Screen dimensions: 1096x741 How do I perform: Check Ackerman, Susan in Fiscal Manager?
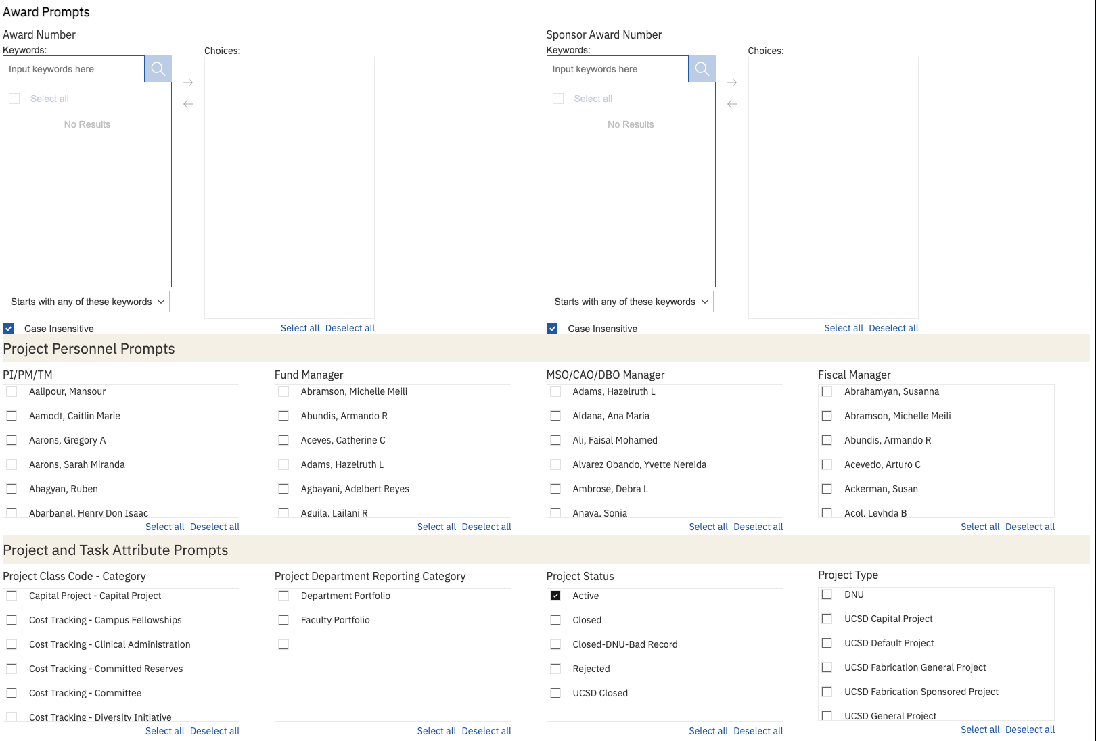click(827, 489)
